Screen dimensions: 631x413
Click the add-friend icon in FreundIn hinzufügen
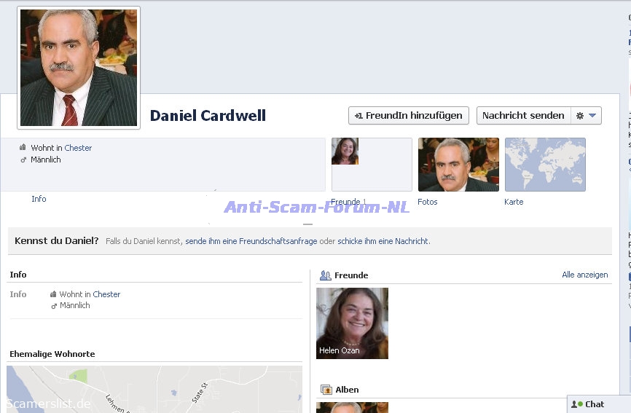tap(358, 116)
